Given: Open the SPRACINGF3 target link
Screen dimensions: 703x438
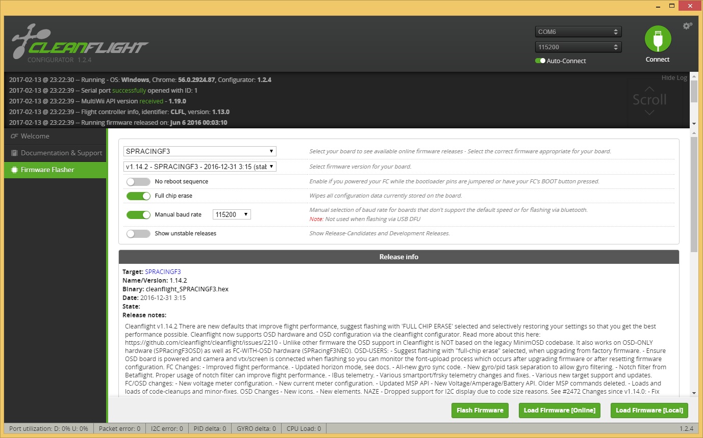Looking at the screenshot, I should click(x=163, y=272).
